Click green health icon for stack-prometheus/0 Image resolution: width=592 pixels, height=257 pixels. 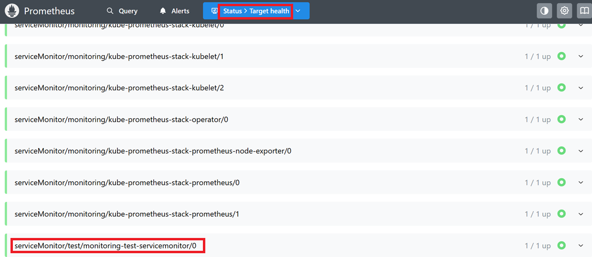[x=561, y=182]
